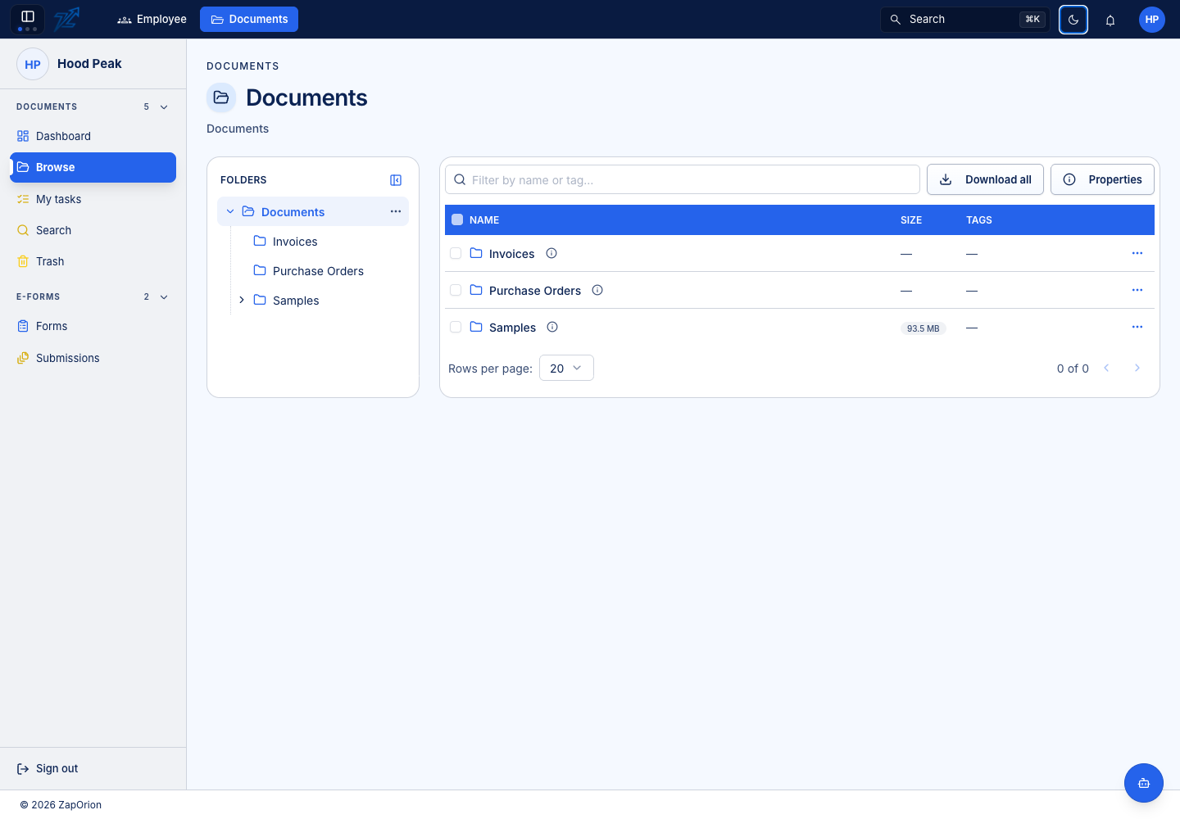
Task: Click the Properties button
Action: point(1102,179)
